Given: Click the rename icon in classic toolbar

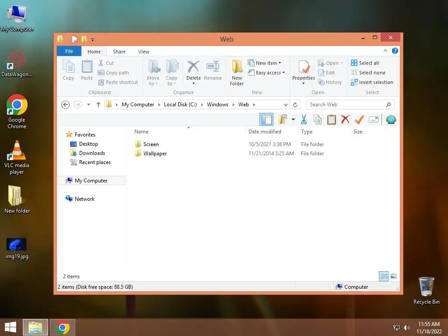Looking at the screenshot, I should 374,119.
